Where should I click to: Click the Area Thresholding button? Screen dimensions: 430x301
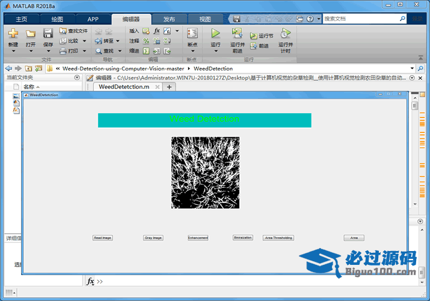(278, 238)
